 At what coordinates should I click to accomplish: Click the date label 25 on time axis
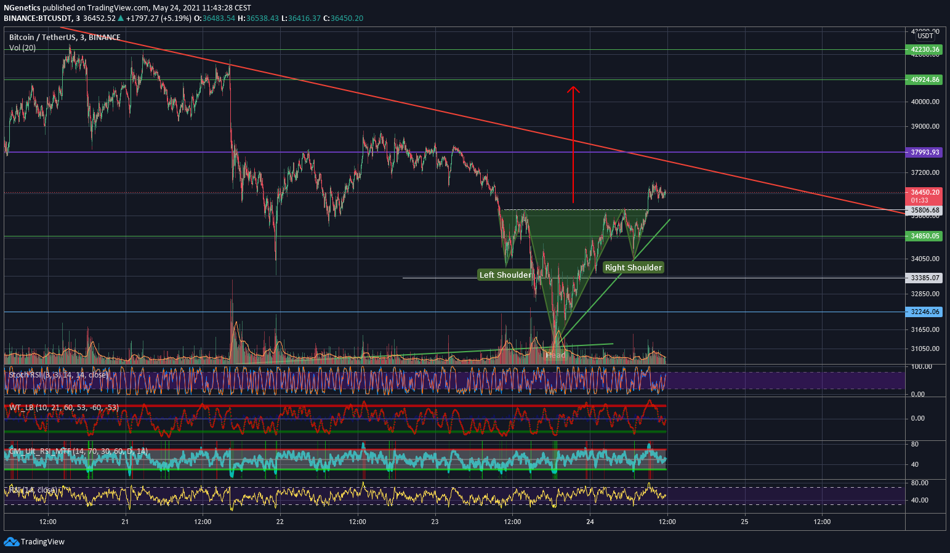click(744, 522)
